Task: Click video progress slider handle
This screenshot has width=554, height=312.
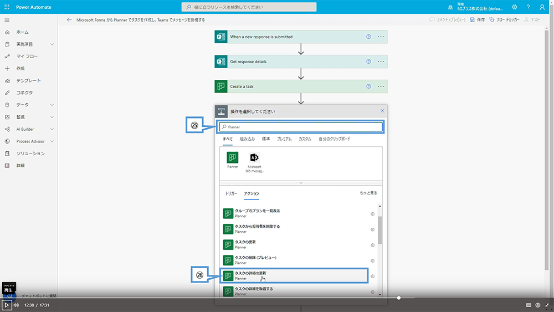Action: click(x=398, y=298)
